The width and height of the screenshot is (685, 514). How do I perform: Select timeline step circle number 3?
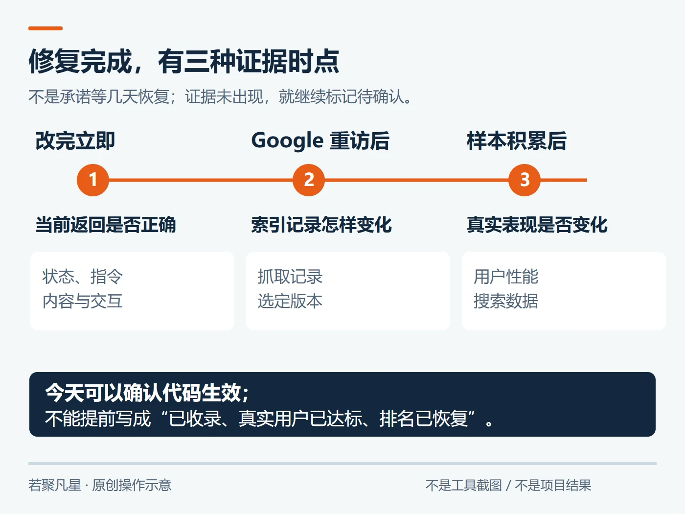(525, 180)
